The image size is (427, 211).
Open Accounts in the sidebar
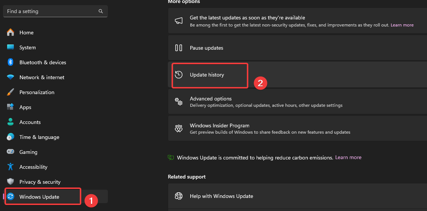tap(30, 122)
